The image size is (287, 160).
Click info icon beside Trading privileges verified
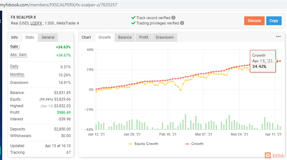[x=182, y=23]
